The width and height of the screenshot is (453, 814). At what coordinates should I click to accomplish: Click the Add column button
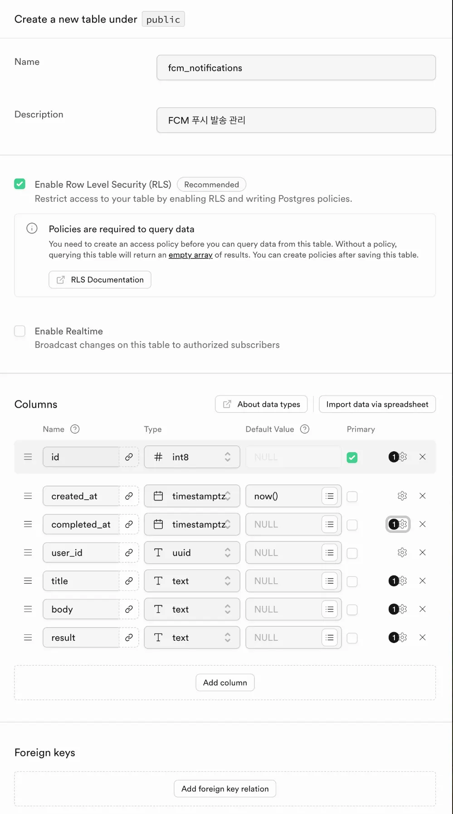tap(225, 683)
